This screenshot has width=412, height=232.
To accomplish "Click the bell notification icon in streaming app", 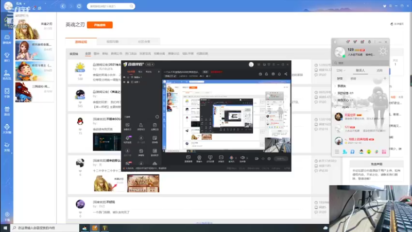I will pos(279,74).
